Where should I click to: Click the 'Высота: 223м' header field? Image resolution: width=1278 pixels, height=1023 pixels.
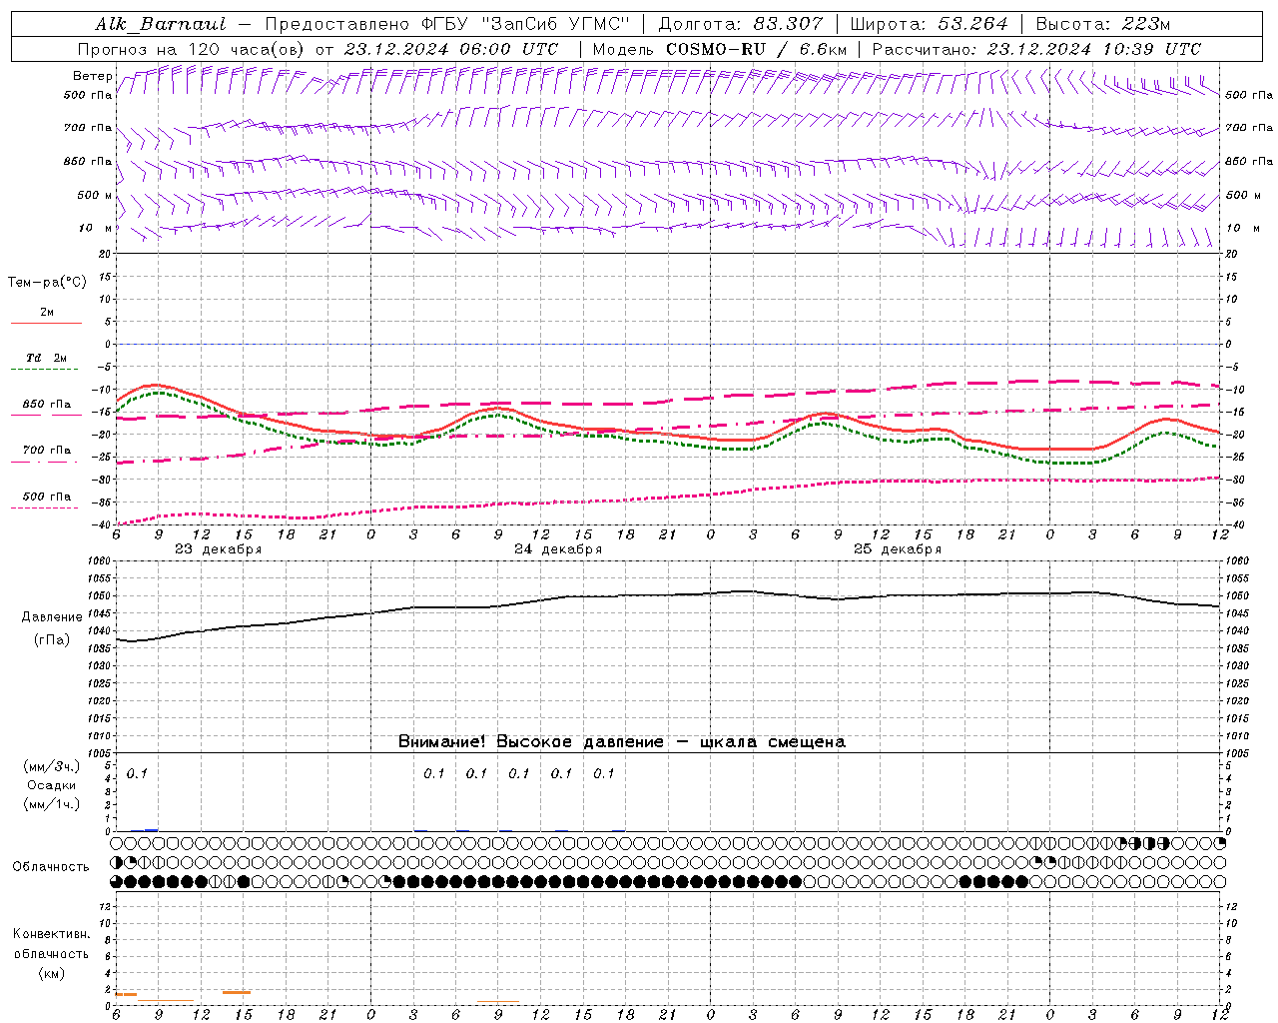tap(1103, 24)
